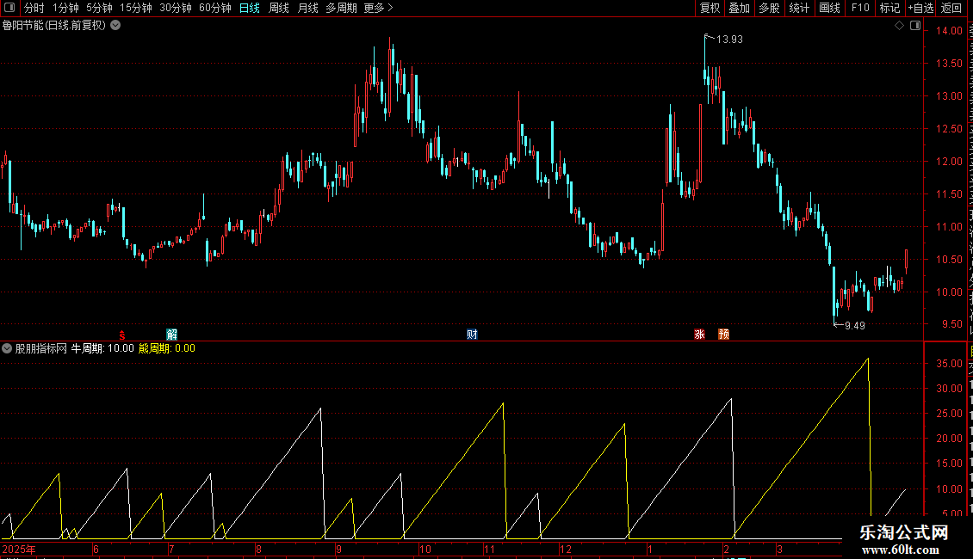Switch to 5分钟 period tab
This screenshot has height=559, width=973.
pos(99,8)
